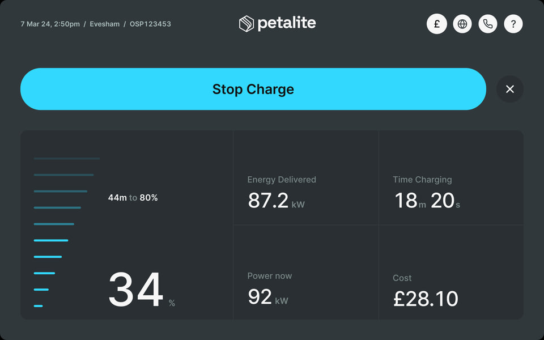This screenshot has width=544, height=340.
Task: Click the petalite logo
Action: pos(278,24)
